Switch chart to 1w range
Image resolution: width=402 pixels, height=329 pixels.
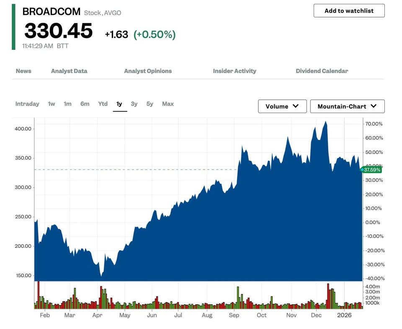(52, 104)
